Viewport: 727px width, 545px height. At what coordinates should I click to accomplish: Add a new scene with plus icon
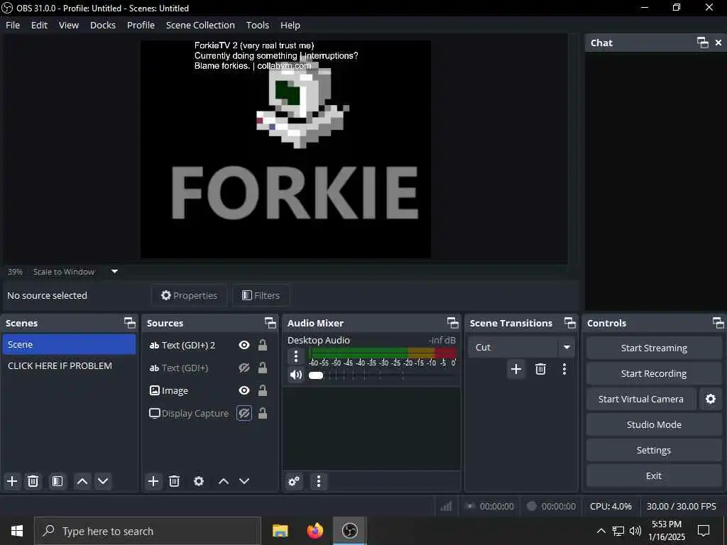click(12, 481)
